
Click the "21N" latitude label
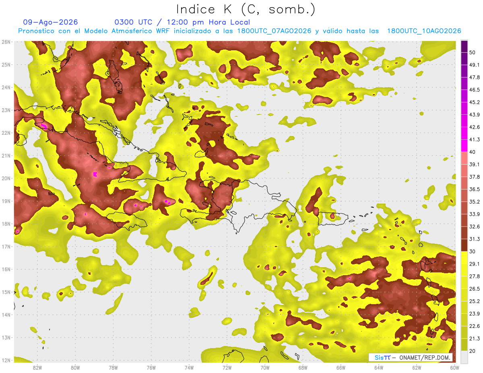[x=6, y=156]
